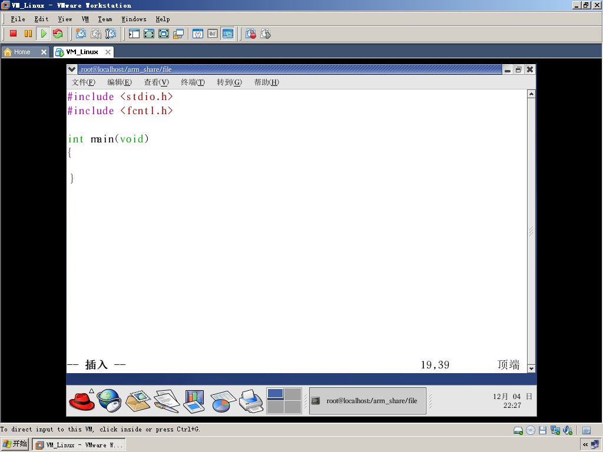Open the Red Hat main menu

coord(82,401)
